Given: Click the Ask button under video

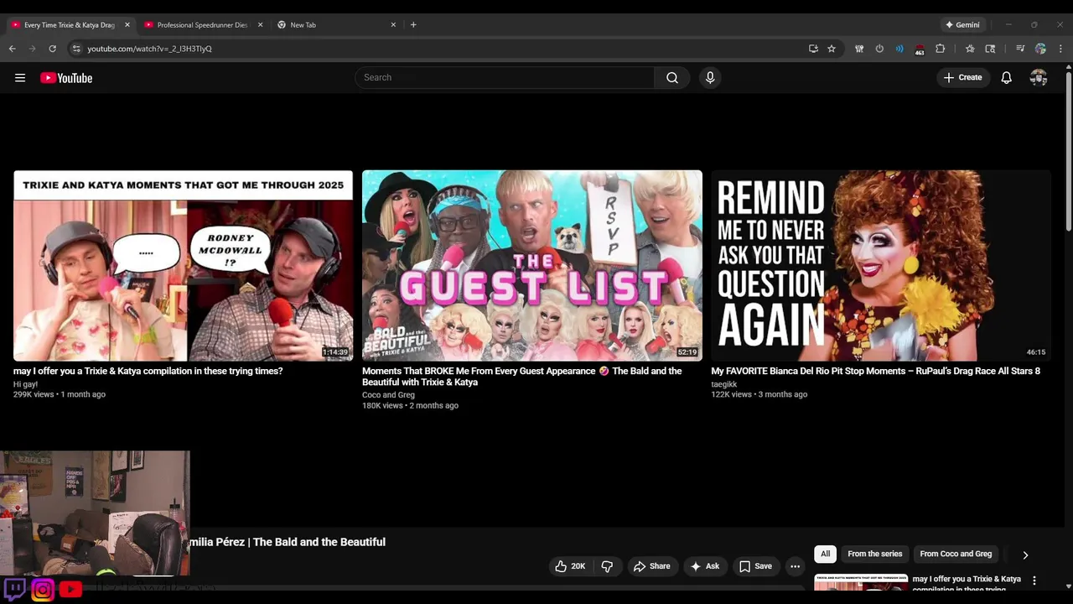Looking at the screenshot, I should 704,566.
